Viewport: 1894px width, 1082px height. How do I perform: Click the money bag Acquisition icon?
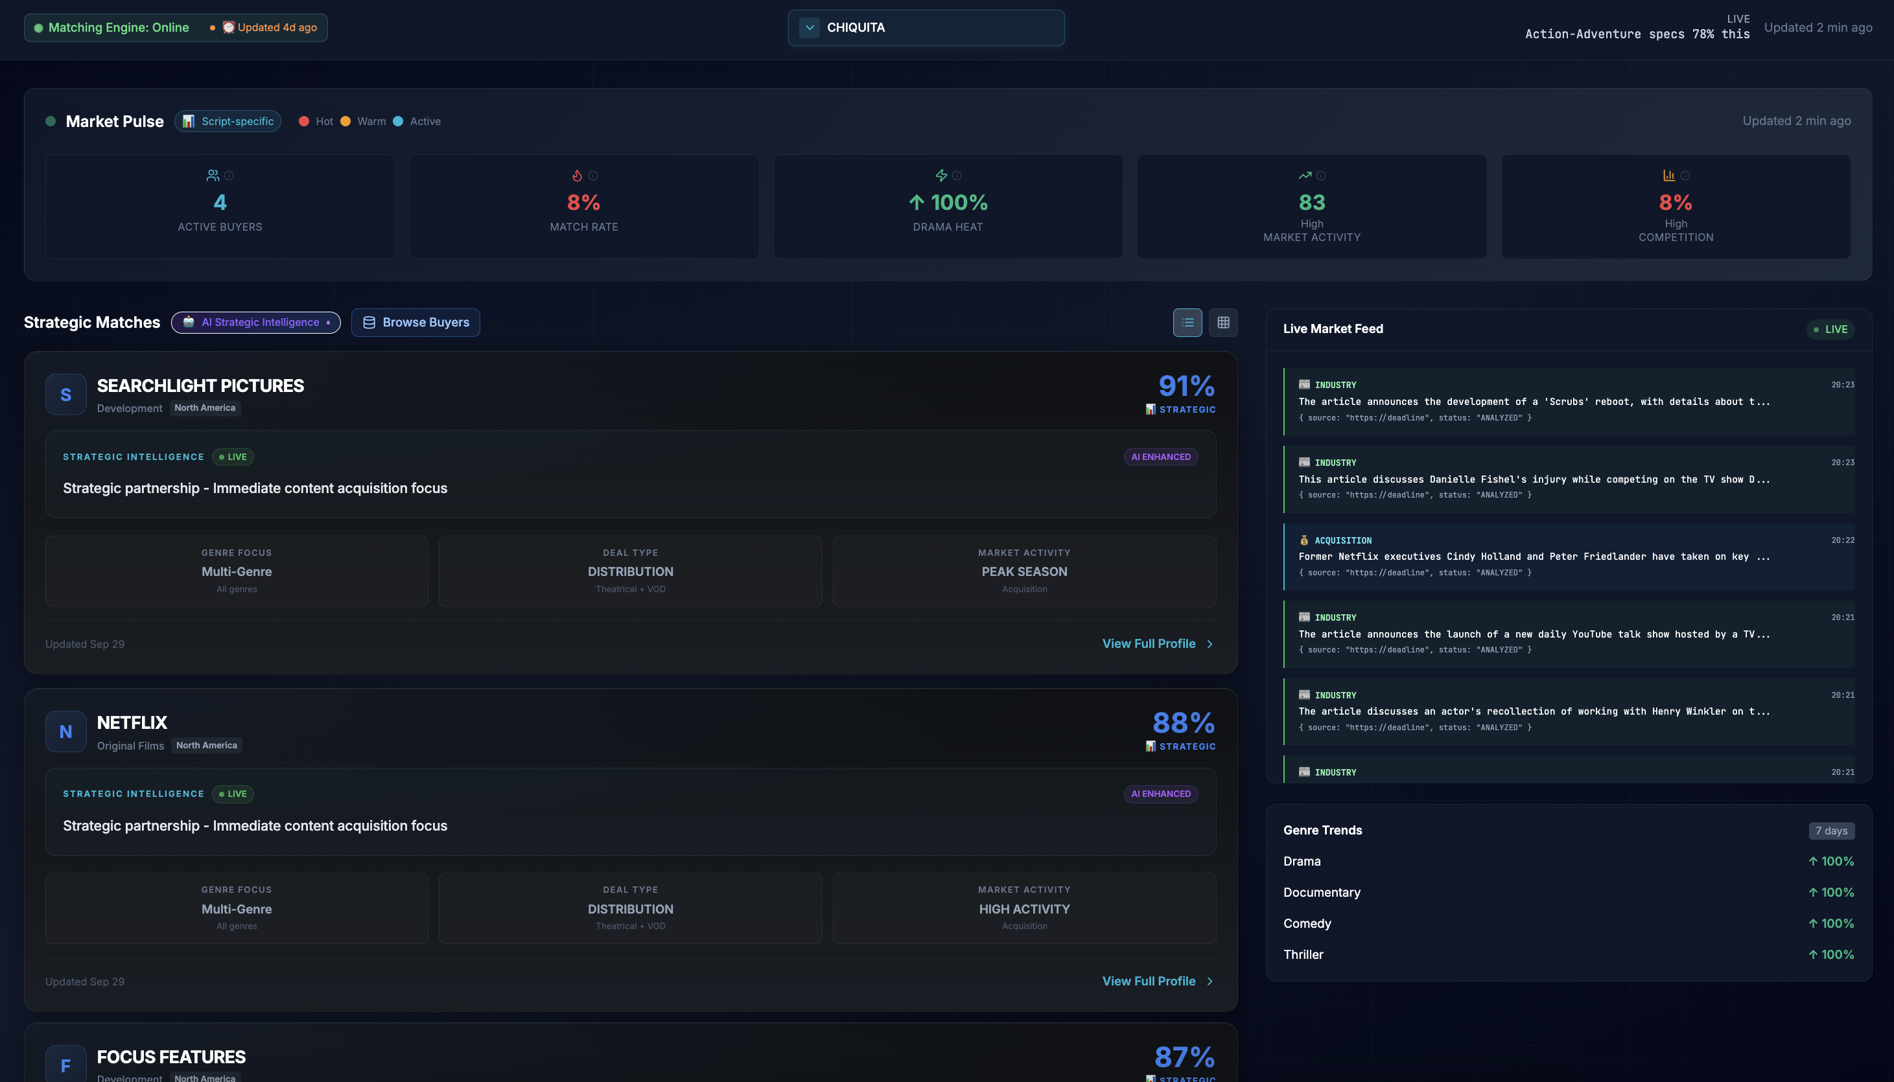[x=1304, y=540]
